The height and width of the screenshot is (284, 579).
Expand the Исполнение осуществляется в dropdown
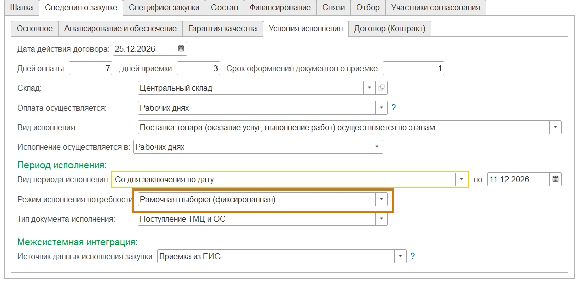pos(377,147)
